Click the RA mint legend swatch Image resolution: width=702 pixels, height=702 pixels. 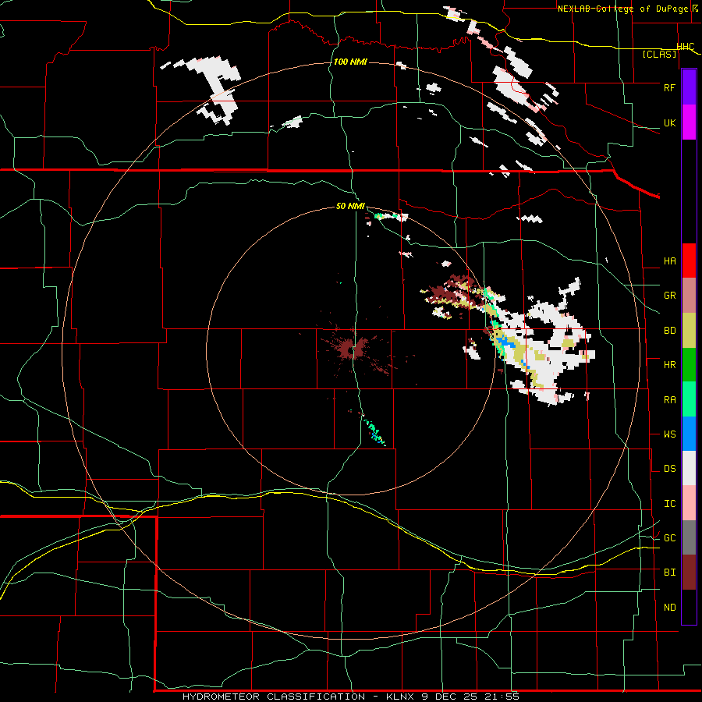[x=689, y=399]
